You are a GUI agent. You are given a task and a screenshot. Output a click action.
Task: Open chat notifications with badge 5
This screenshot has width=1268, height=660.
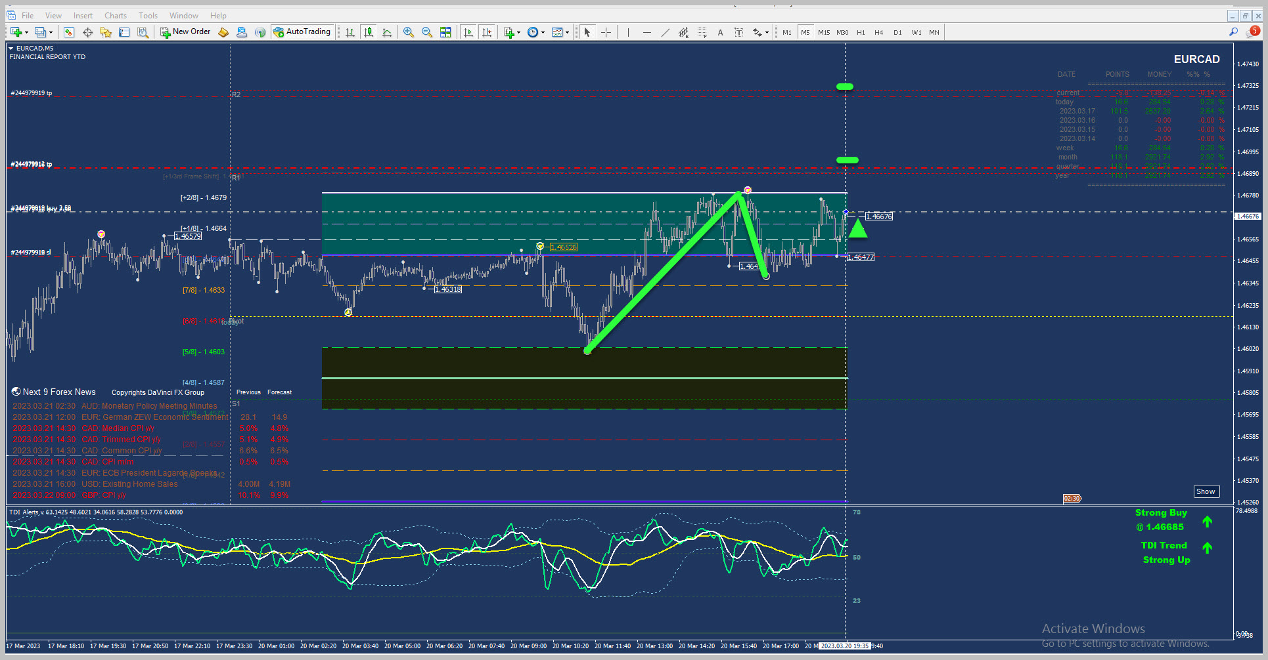[1253, 31]
